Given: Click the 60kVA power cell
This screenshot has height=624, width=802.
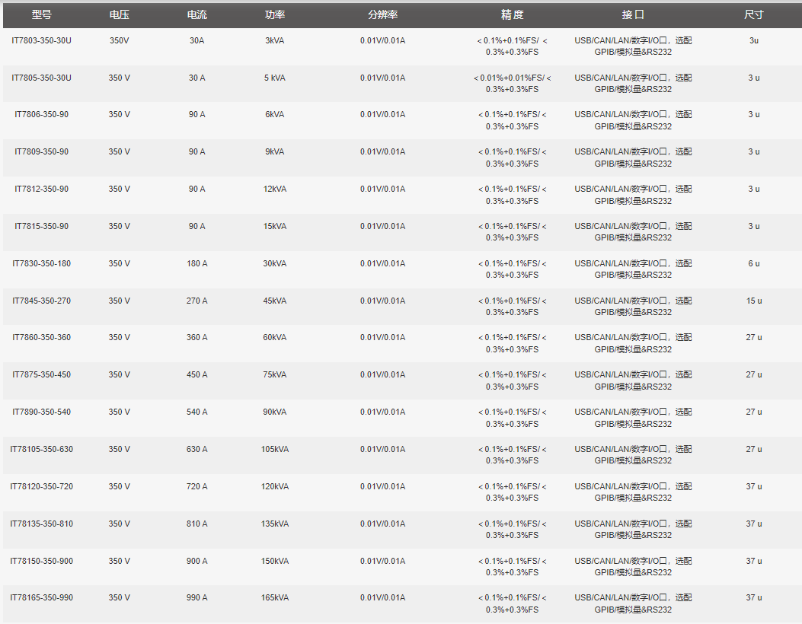Looking at the screenshot, I should (x=275, y=337).
